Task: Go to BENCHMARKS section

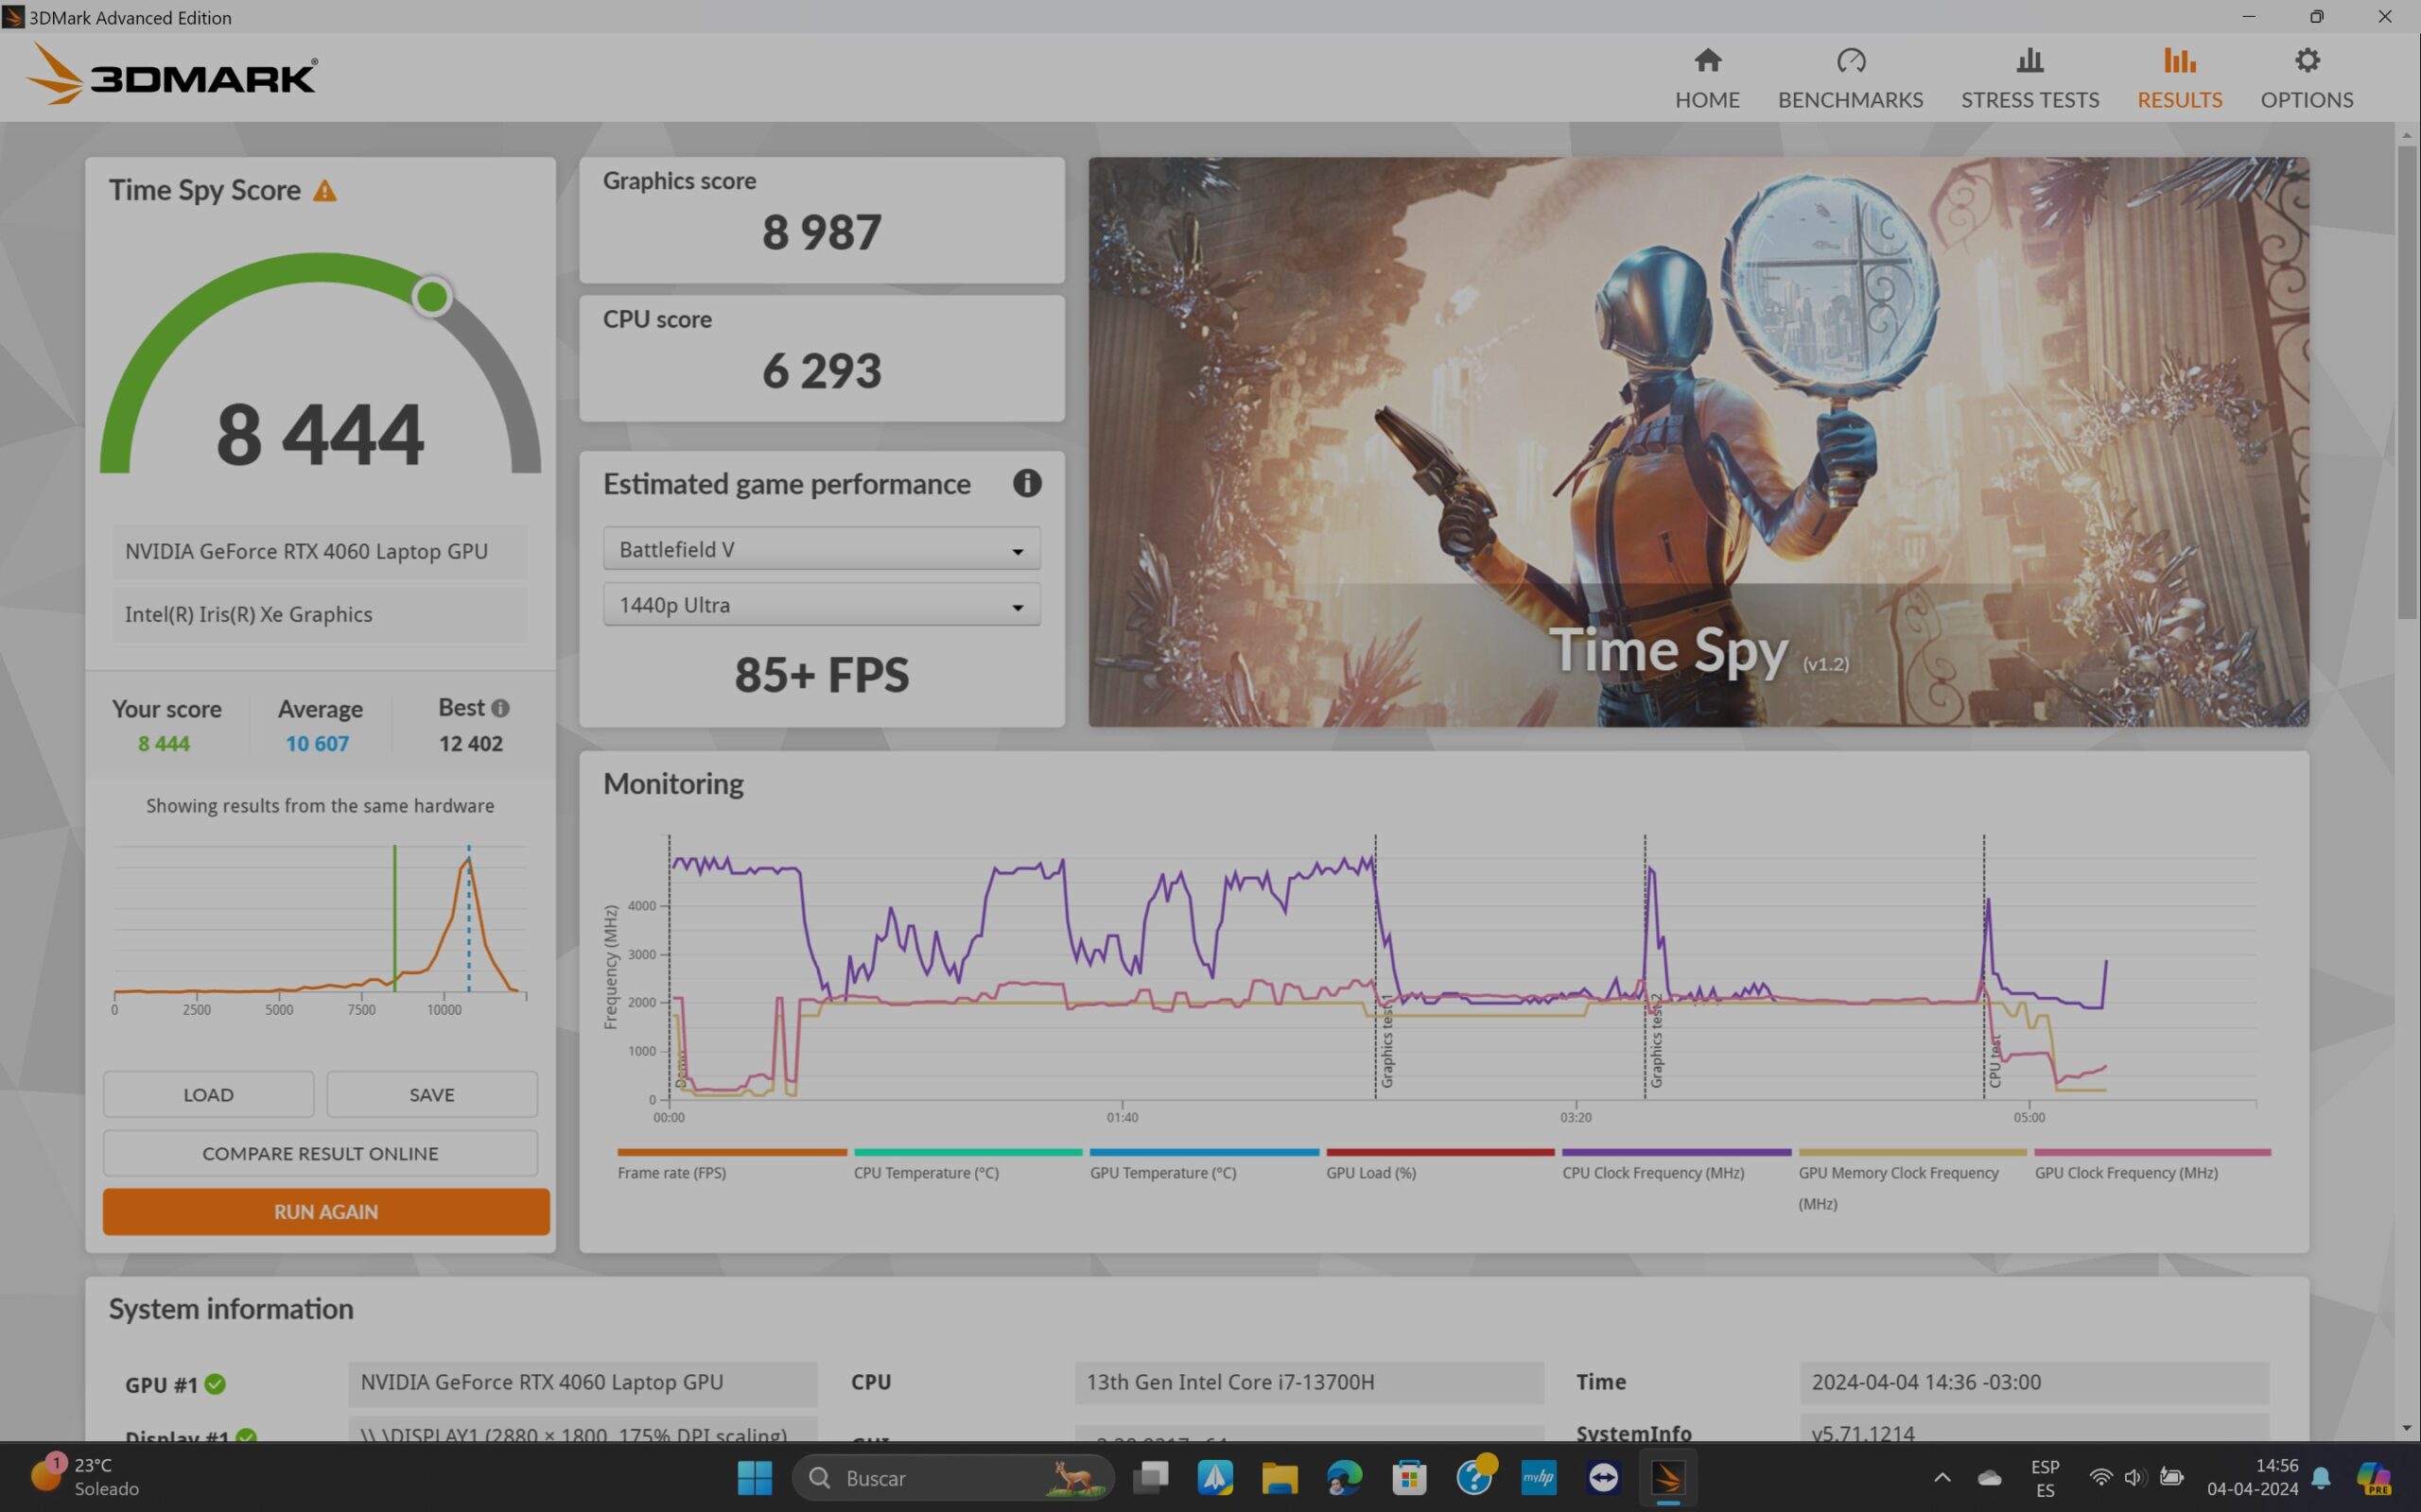Action: (x=1850, y=79)
